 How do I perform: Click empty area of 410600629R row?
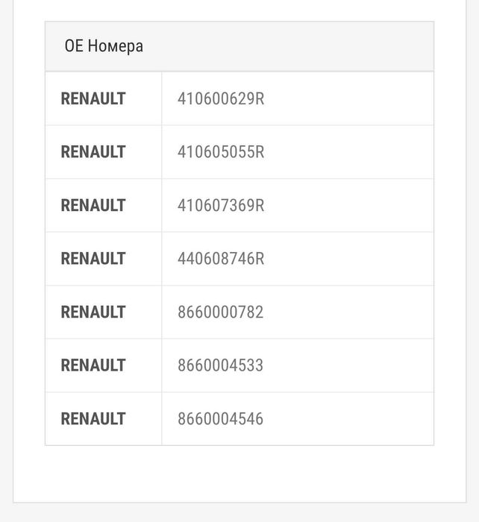[x=348, y=98]
